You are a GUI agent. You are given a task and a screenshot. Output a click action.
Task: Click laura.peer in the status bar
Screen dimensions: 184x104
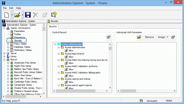click(152, 101)
